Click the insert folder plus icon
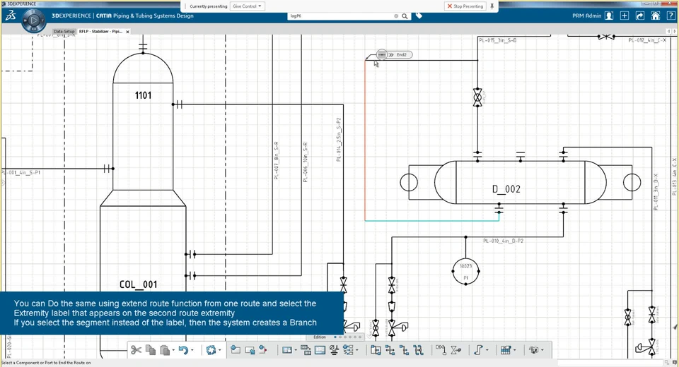This screenshot has height=367, width=679. point(236,349)
